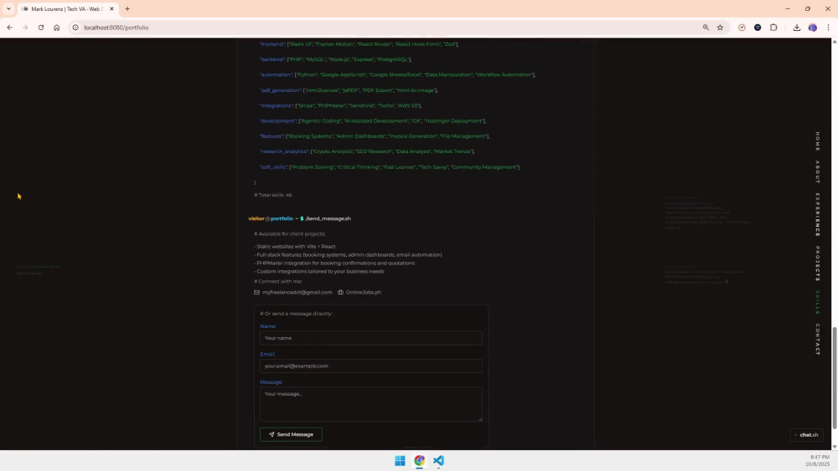Click the ./send_message.sh command text
Screen dimensions: 838x471
pyautogui.click(x=328, y=218)
